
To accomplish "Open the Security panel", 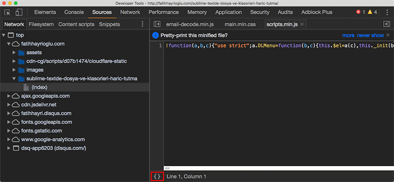I will [260, 12].
